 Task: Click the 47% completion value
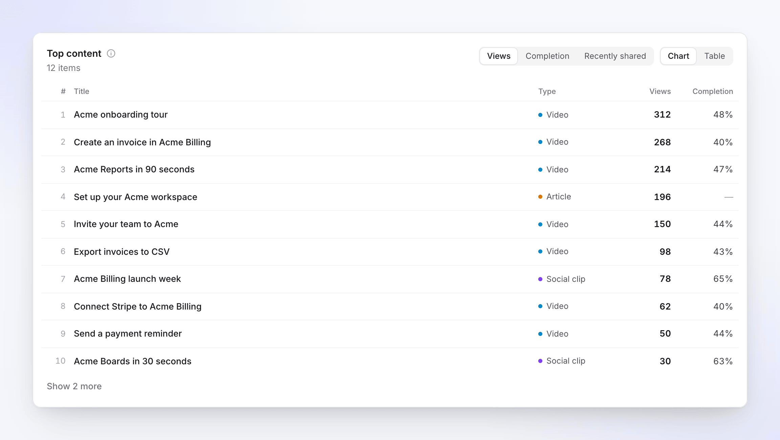tap(723, 169)
